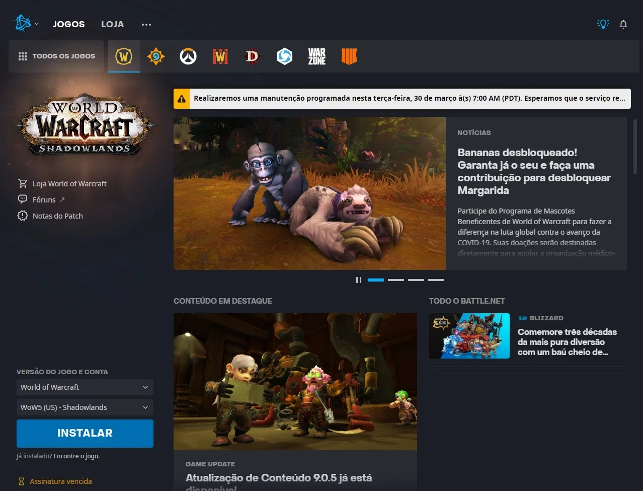Select the Warcraft III game icon
The height and width of the screenshot is (491, 643).
(220, 56)
